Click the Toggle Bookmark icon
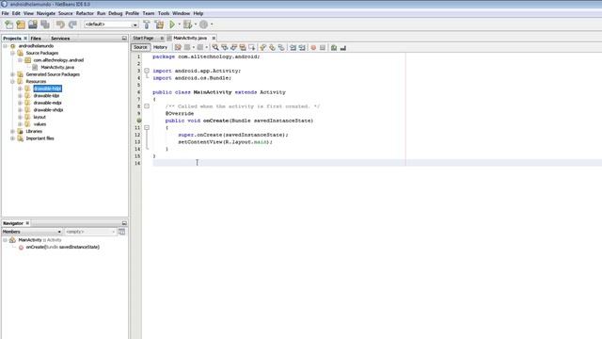The width and height of the screenshot is (602, 339). (281, 47)
